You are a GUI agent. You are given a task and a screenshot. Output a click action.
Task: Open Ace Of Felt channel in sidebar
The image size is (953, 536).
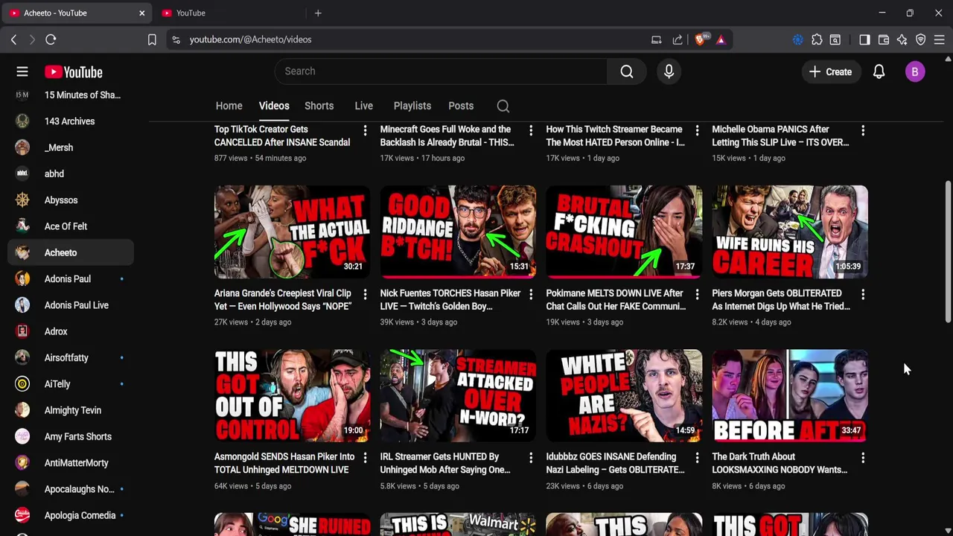pyautogui.click(x=71, y=226)
